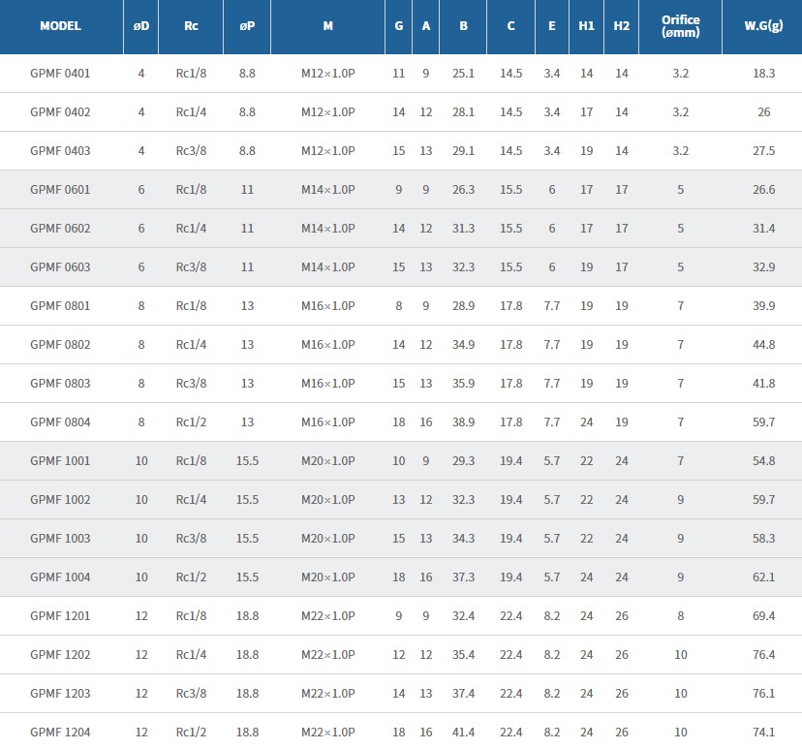Click the M column header
The height and width of the screenshot is (749, 802).
click(x=327, y=26)
